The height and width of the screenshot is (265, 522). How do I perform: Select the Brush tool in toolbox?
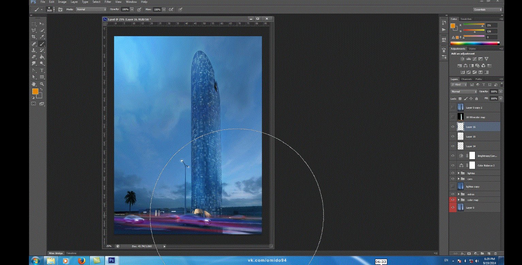point(42,44)
